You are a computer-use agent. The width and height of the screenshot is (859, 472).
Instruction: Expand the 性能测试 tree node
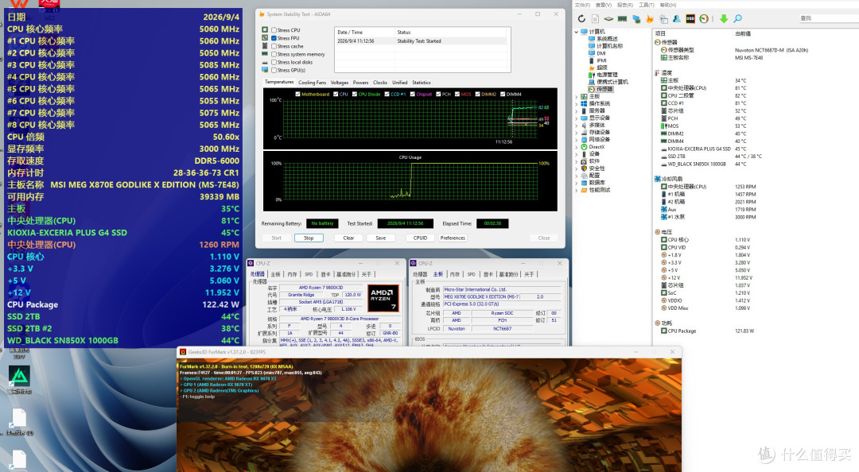coord(577,190)
